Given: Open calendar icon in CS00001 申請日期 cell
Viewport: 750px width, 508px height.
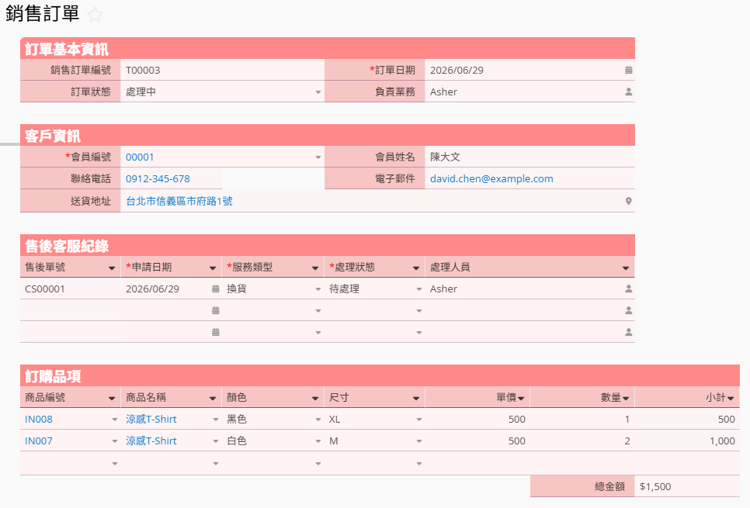Looking at the screenshot, I should pyautogui.click(x=216, y=289).
